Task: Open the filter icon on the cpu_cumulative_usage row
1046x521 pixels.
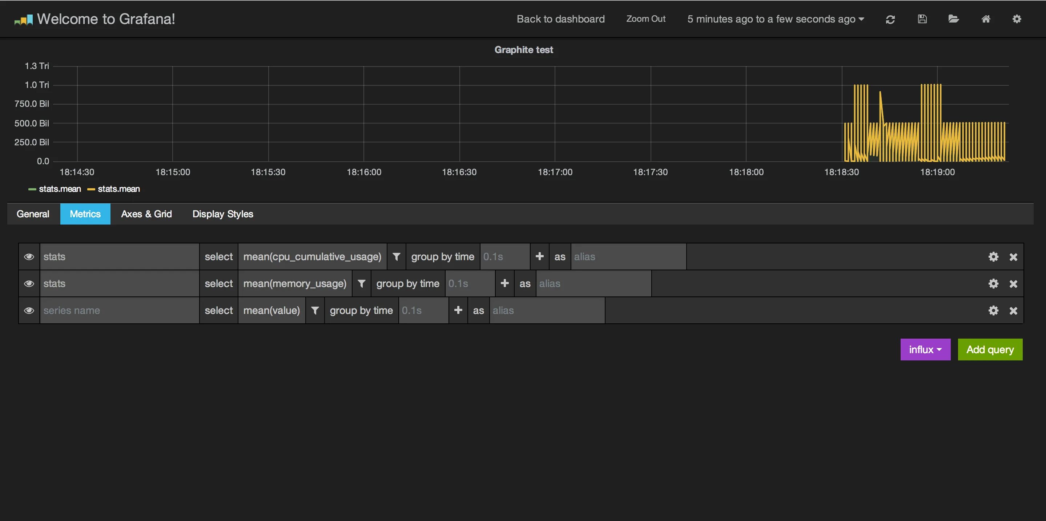Action: pos(396,257)
